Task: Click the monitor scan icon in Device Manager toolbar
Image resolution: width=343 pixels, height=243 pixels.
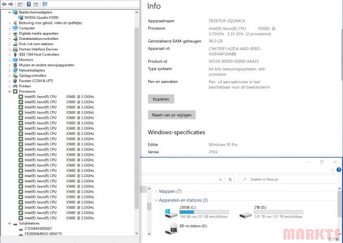Action: [x=45, y=4]
